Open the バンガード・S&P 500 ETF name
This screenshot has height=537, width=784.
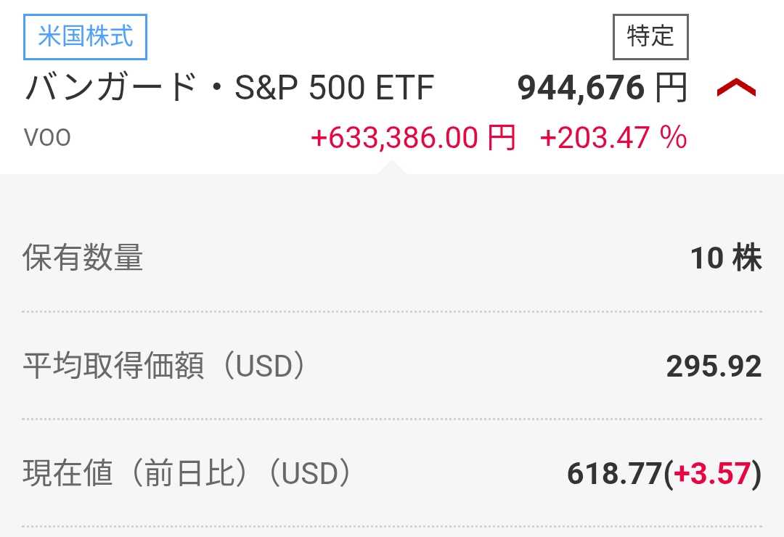click(229, 89)
